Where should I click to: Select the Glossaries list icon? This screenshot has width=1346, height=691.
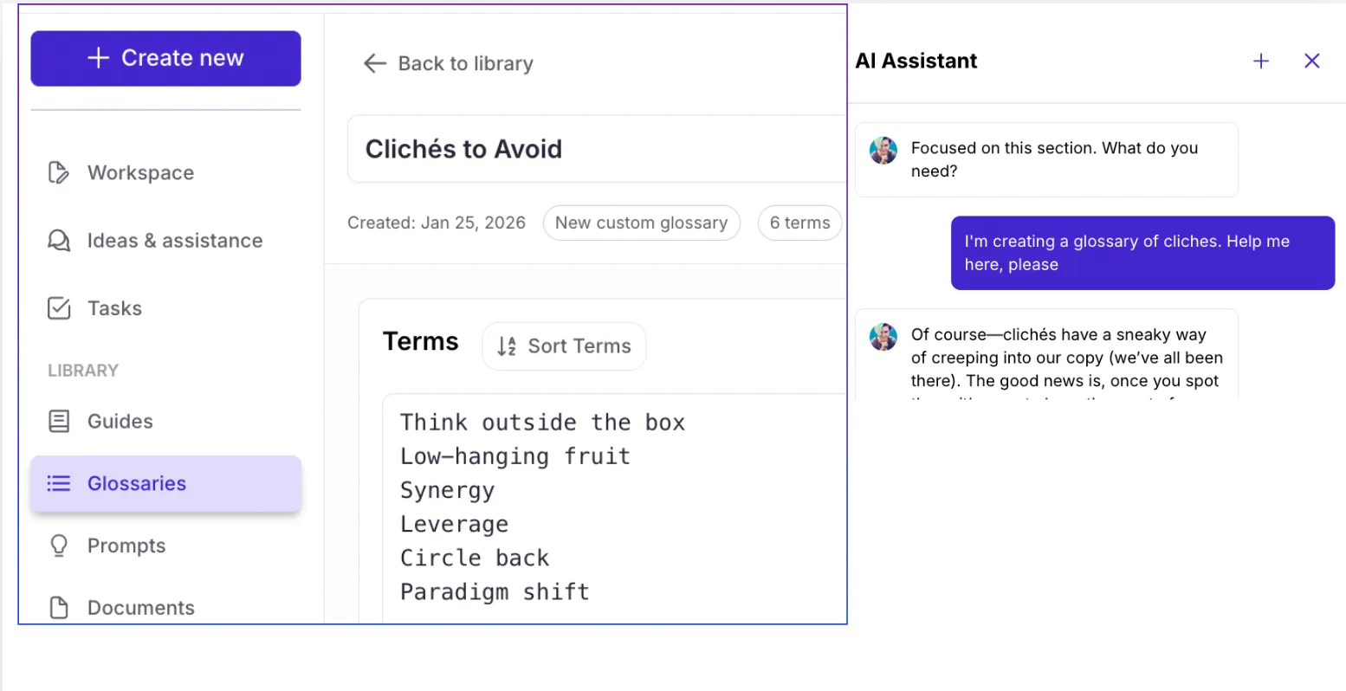tap(58, 483)
